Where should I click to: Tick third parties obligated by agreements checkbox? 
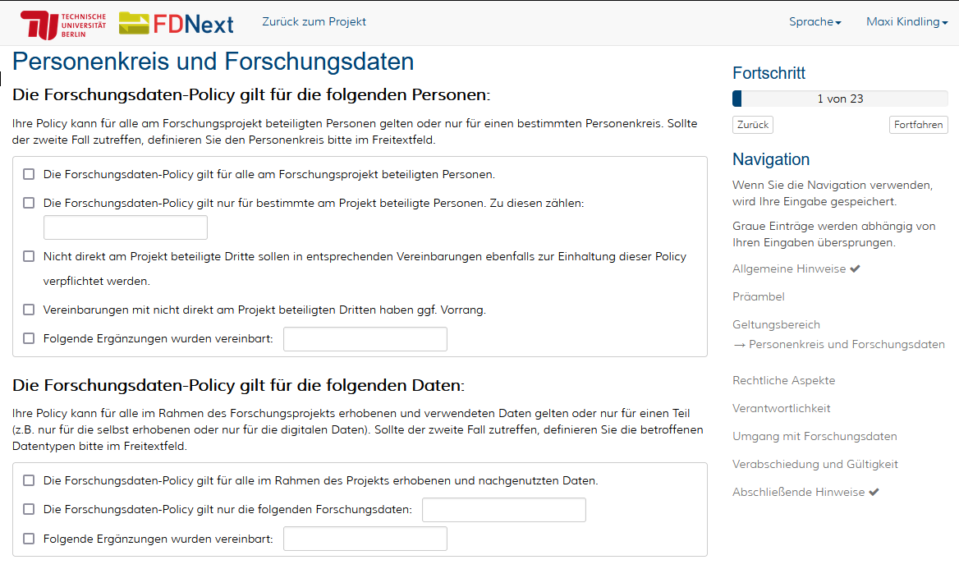coord(29,256)
